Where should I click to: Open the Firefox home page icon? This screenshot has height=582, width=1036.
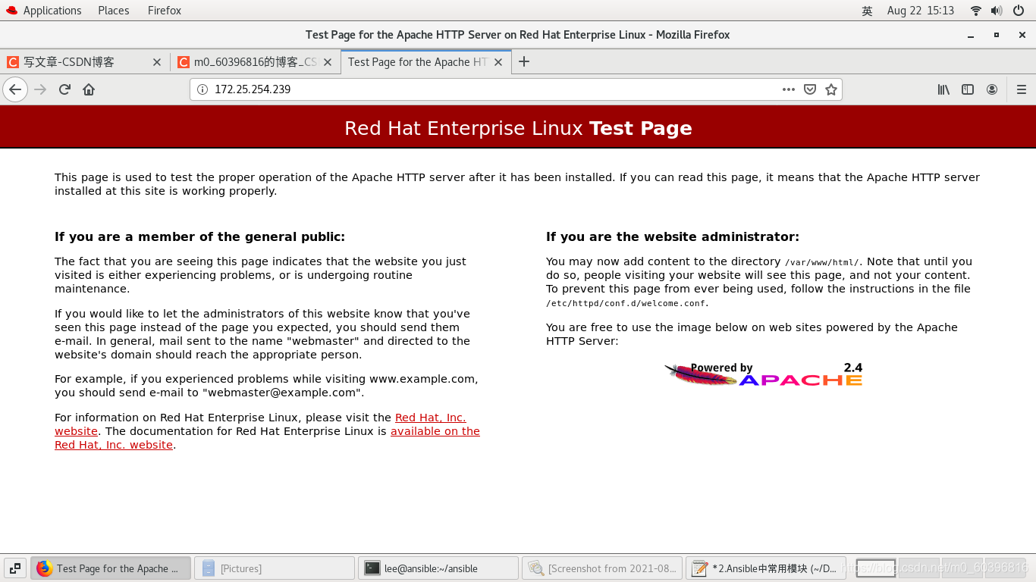tap(89, 89)
